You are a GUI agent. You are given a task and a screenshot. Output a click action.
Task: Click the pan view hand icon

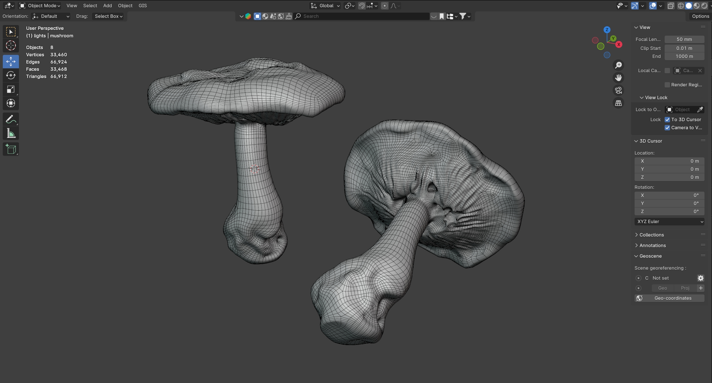point(618,78)
